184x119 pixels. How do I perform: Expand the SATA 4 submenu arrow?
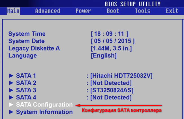[x=11, y=98]
